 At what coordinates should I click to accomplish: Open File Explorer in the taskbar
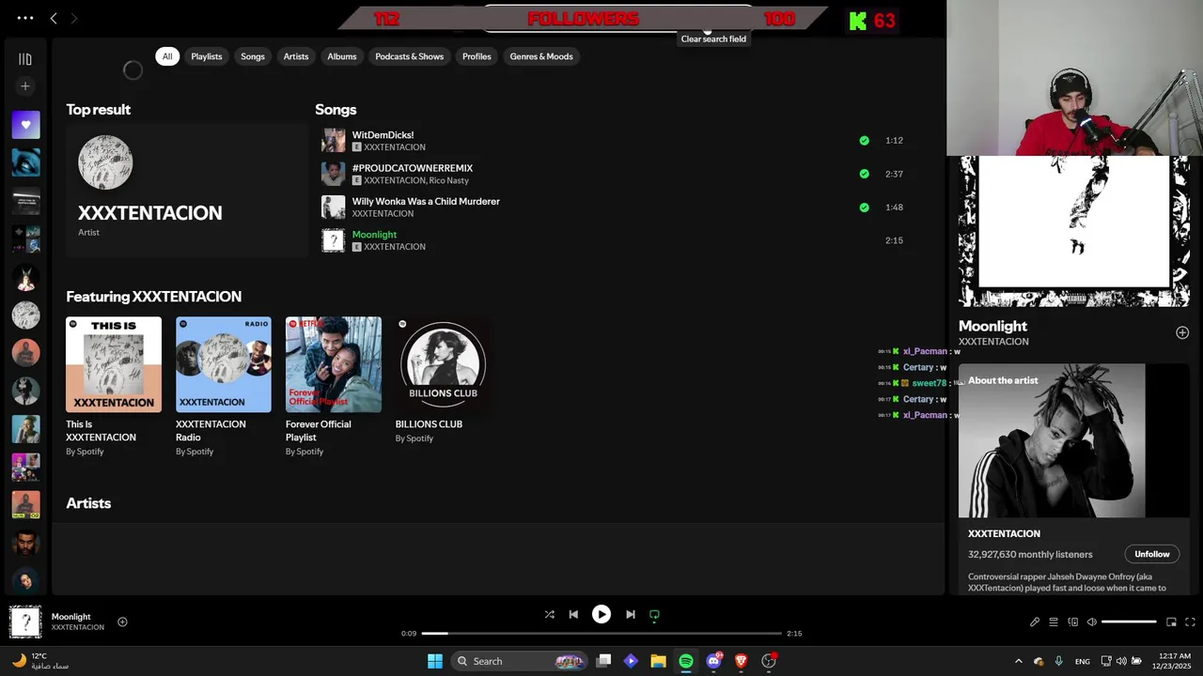point(658,661)
